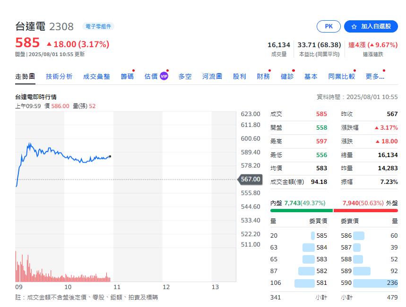Click the 開盤 value 558

[321, 128]
